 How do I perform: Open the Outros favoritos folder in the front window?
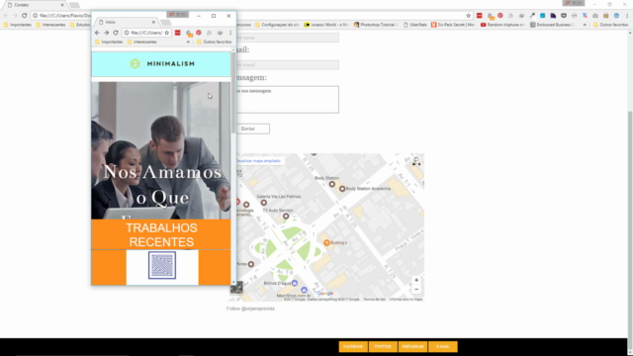[x=214, y=42]
